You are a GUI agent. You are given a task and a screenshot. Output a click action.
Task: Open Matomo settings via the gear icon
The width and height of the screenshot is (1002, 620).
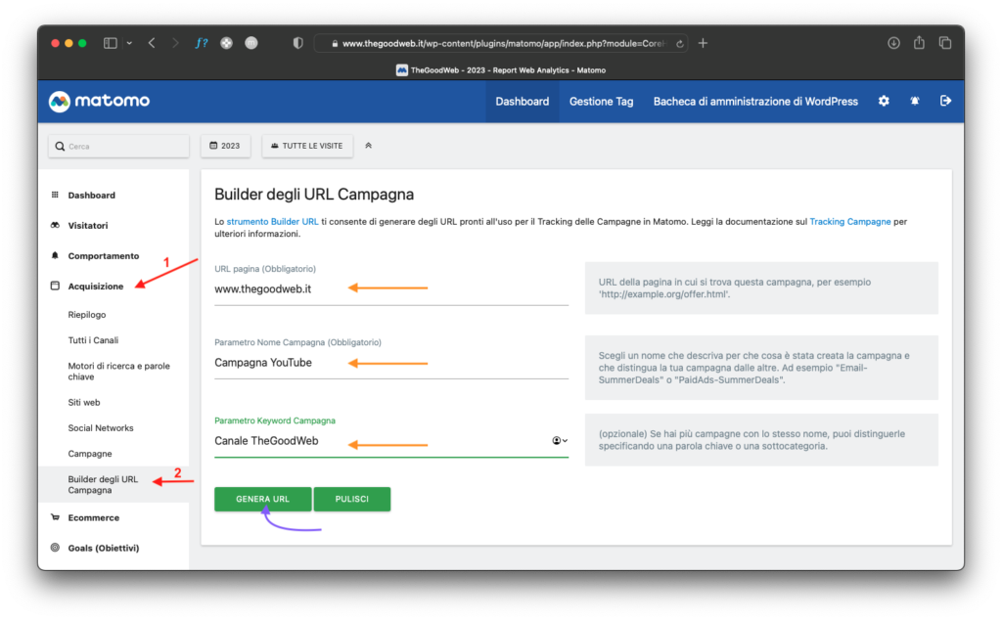click(x=884, y=101)
